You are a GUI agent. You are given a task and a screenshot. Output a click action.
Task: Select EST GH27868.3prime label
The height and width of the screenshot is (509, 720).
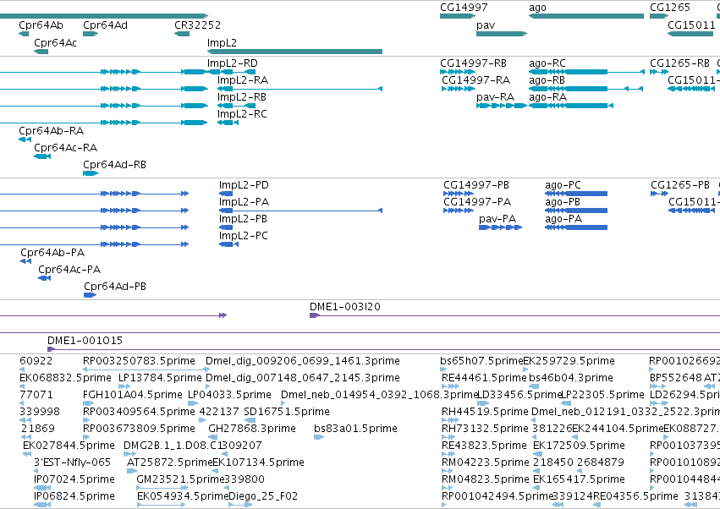(252, 429)
